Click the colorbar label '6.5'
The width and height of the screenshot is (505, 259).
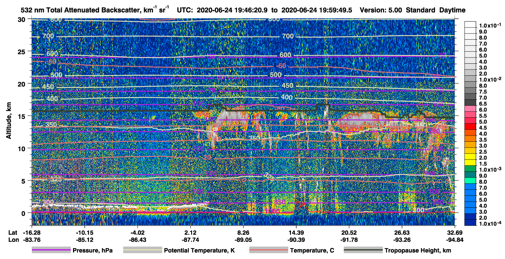coord(483,104)
